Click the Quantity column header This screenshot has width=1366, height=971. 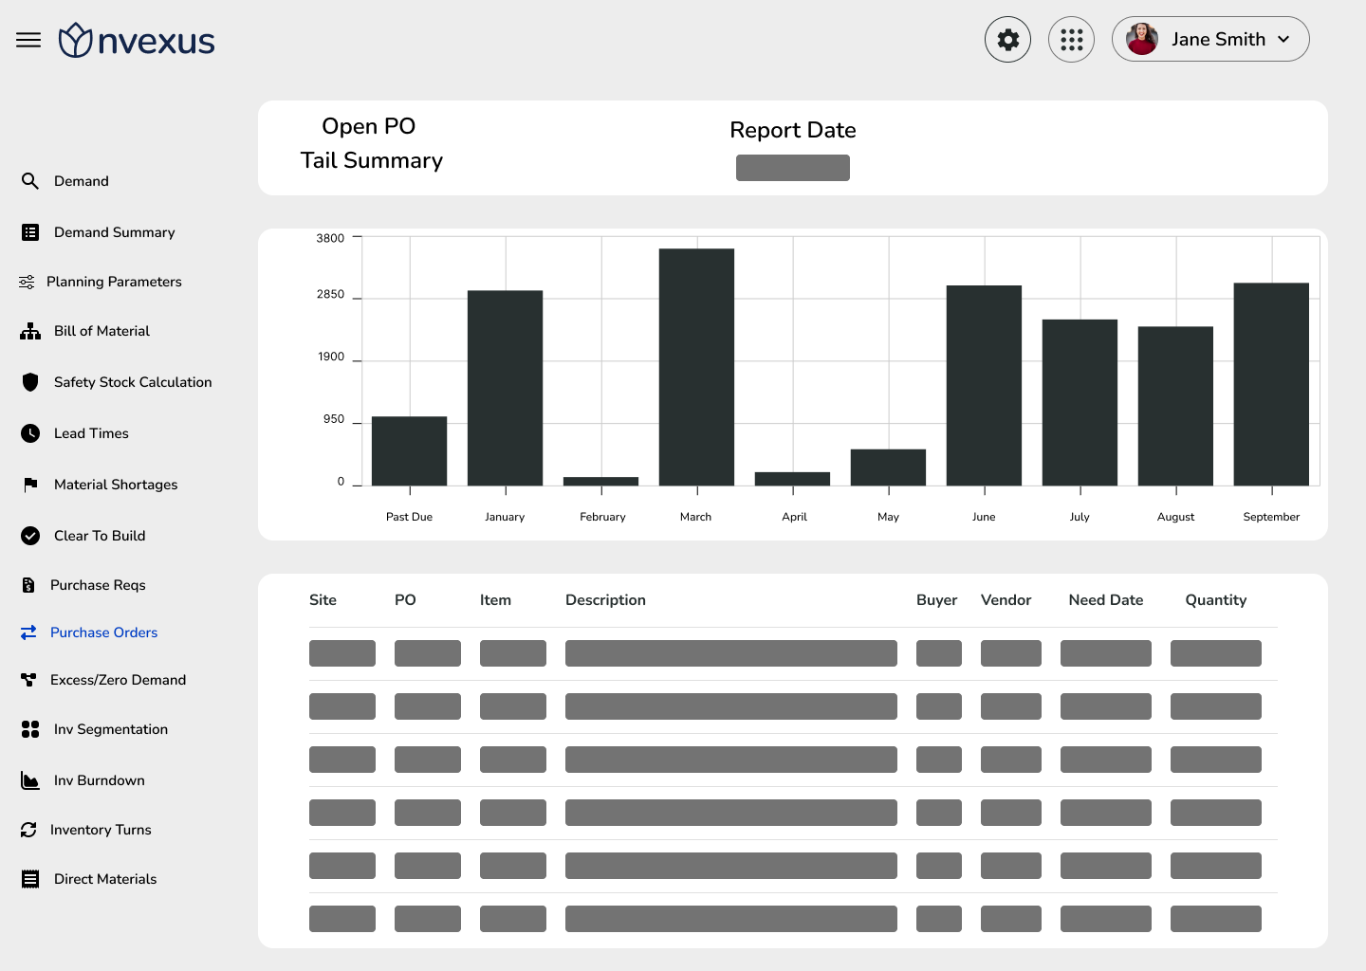click(1216, 600)
